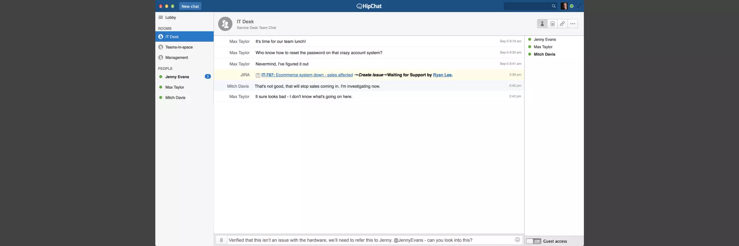Image resolution: width=739 pixels, height=246 pixels.
Task: Open the IT-787 Ecommerce system down link
Action: [307, 75]
